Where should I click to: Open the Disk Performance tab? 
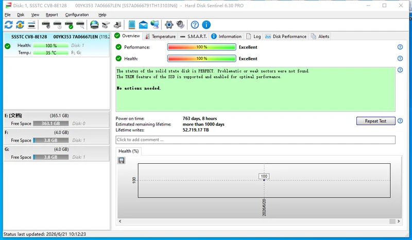tap(286, 36)
